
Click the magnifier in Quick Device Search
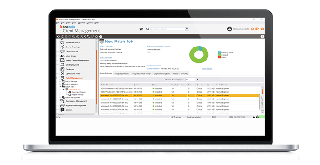pos(147,29)
